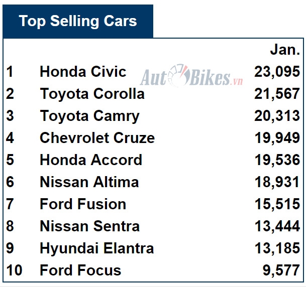Click the 15,515 Fusion sales value
The width and height of the screenshot is (306, 287).
point(277,204)
